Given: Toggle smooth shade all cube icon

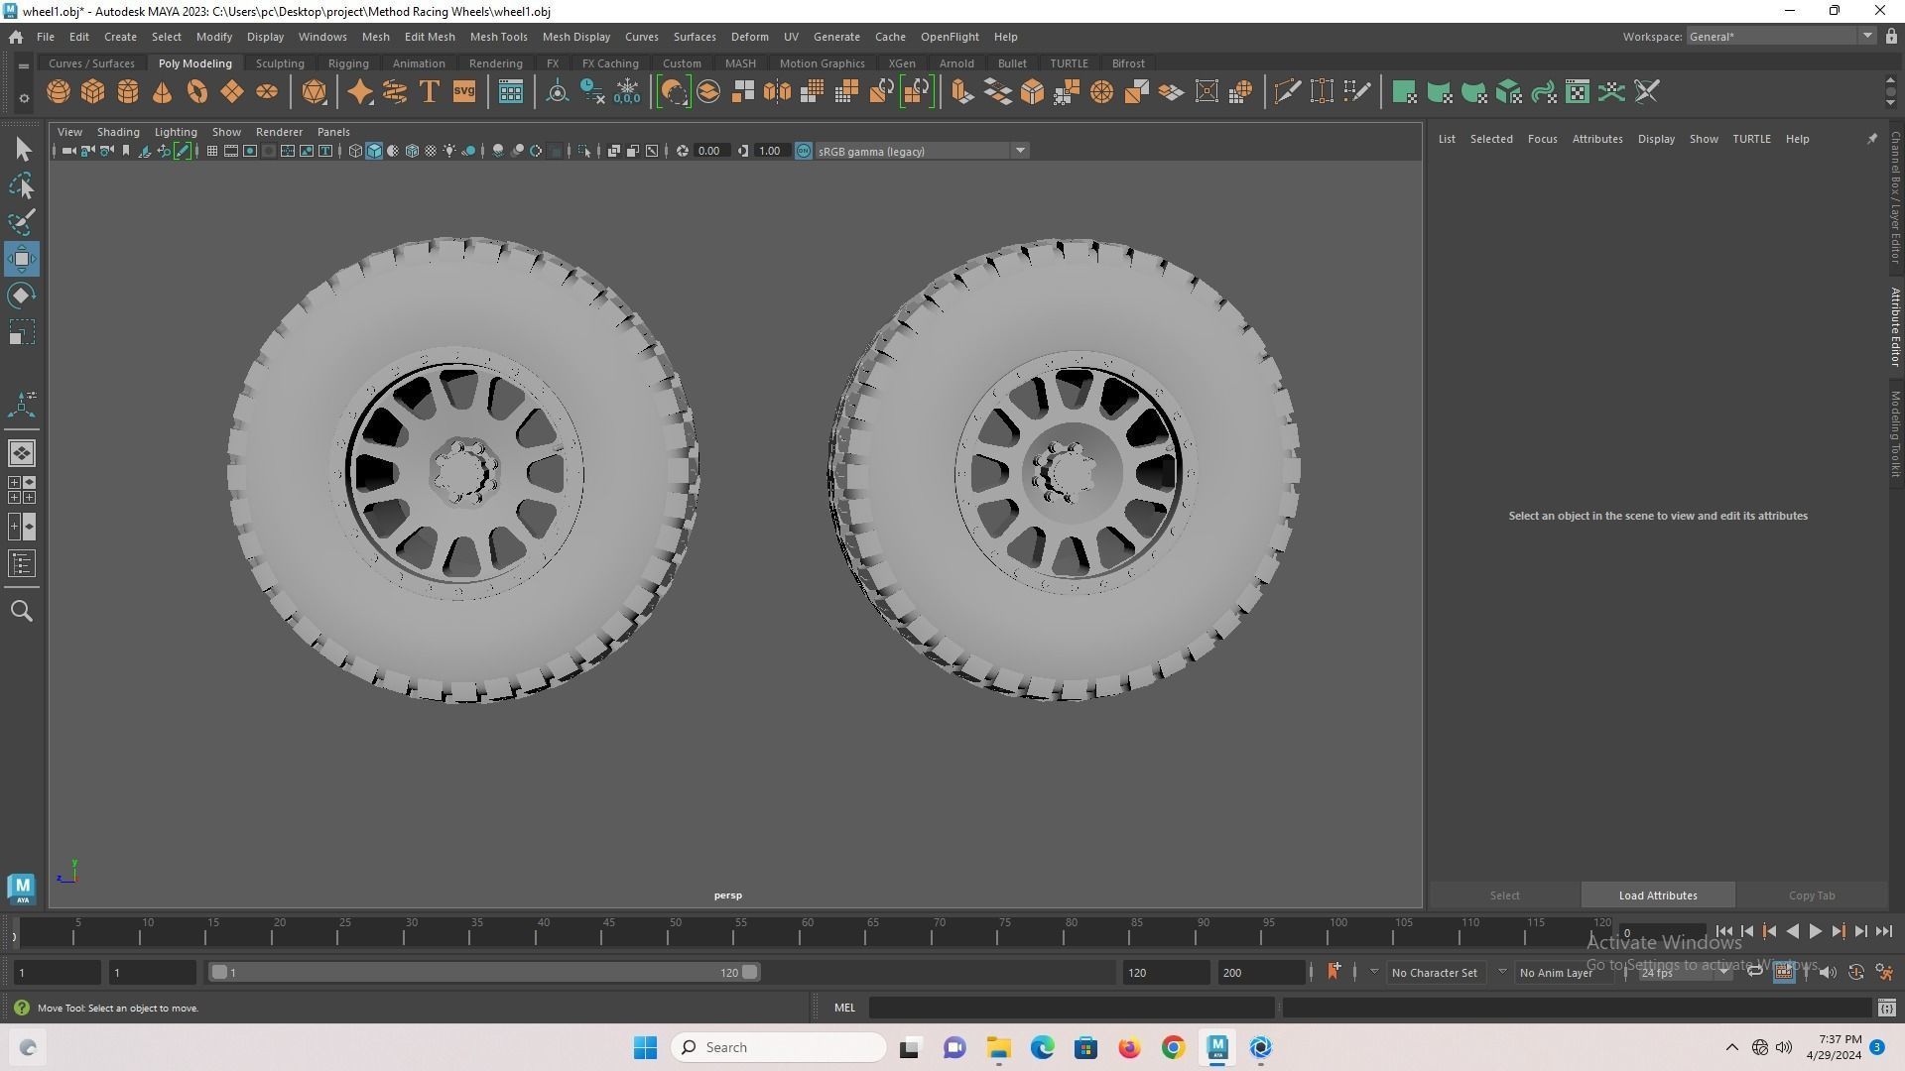Looking at the screenshot, I should (374, 151).
